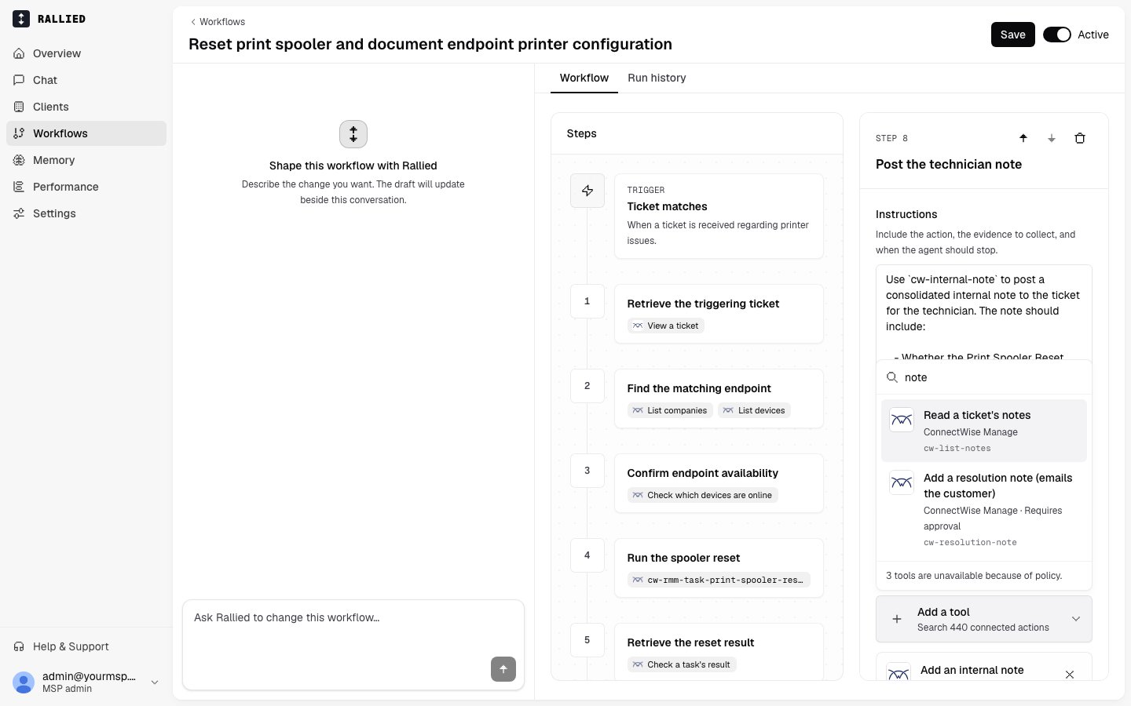Expand the admin account menu chevron
This screenshot has width=1131, height=706.
[155, 682]
